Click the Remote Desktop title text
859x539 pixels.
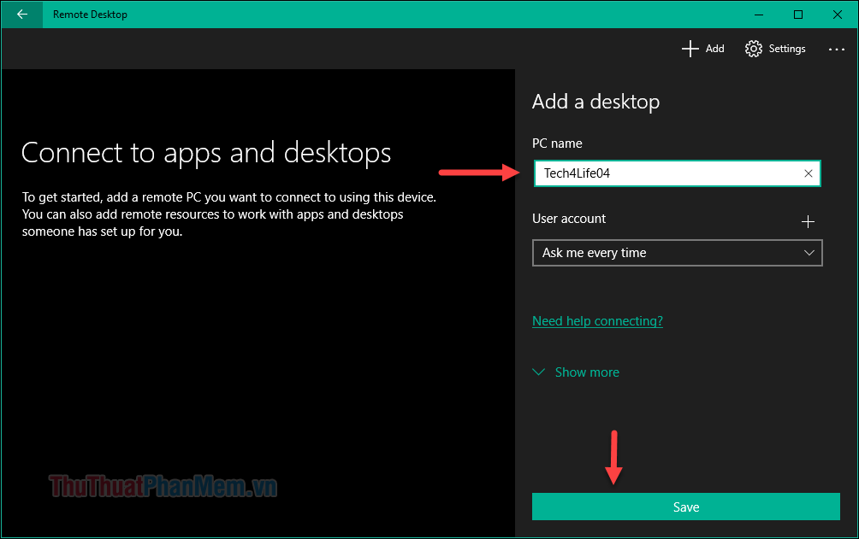90,15
